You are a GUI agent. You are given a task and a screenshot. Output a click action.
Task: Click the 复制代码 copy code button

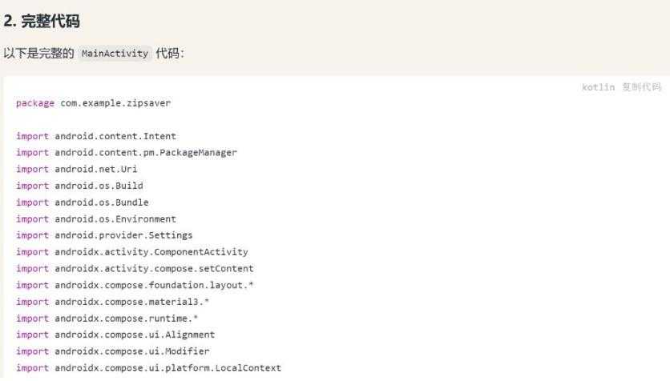coord(641,87)
